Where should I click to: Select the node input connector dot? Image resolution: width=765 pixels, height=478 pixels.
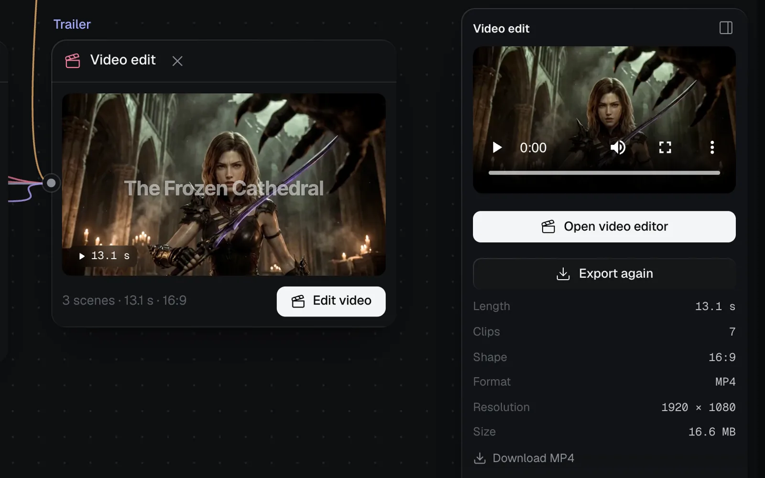[51, 183]
